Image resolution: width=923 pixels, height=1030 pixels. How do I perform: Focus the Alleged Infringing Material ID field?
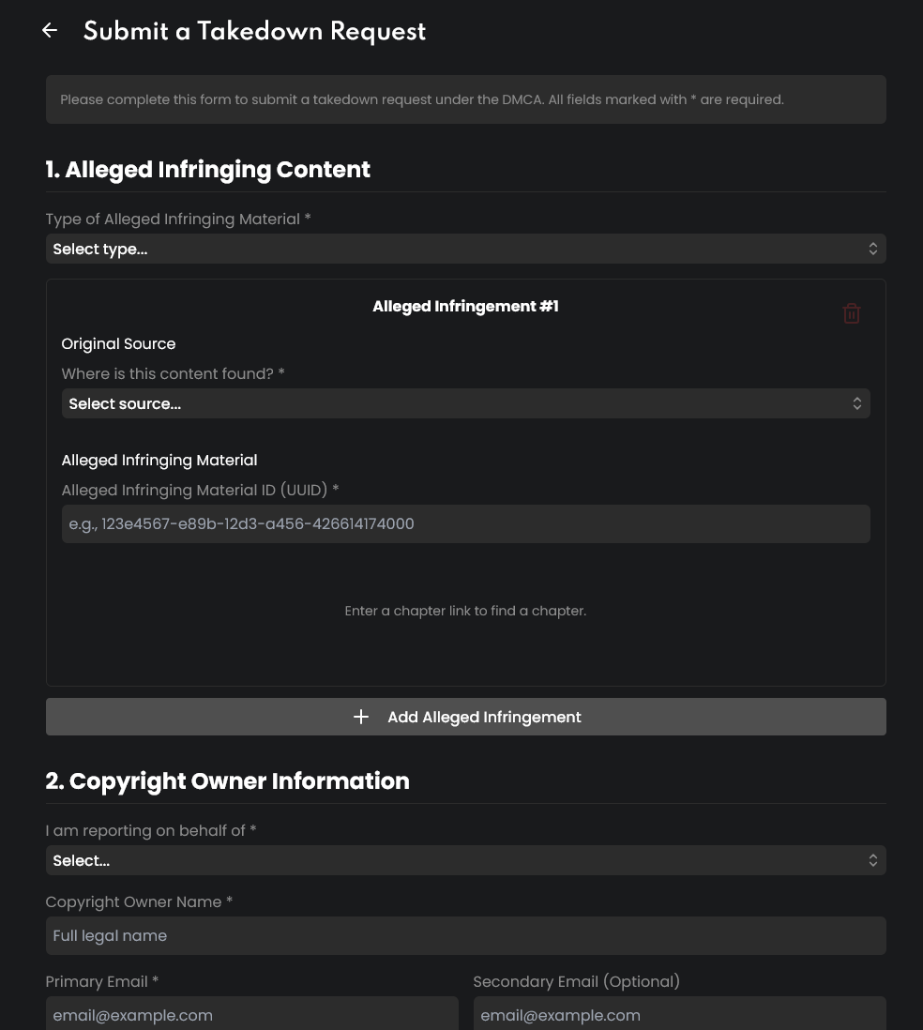coord(465,523)
